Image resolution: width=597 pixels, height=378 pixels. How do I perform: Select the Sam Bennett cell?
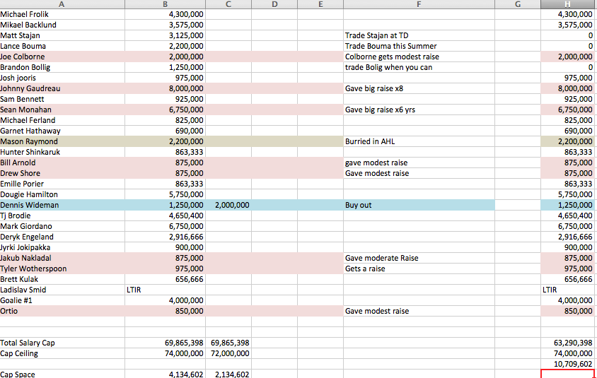[62, 99]
